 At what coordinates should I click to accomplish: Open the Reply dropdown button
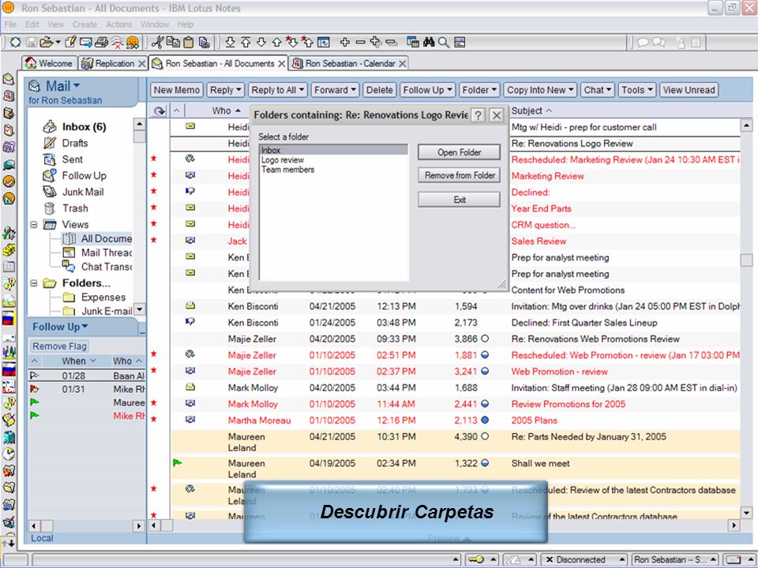[x=226, y=90]
